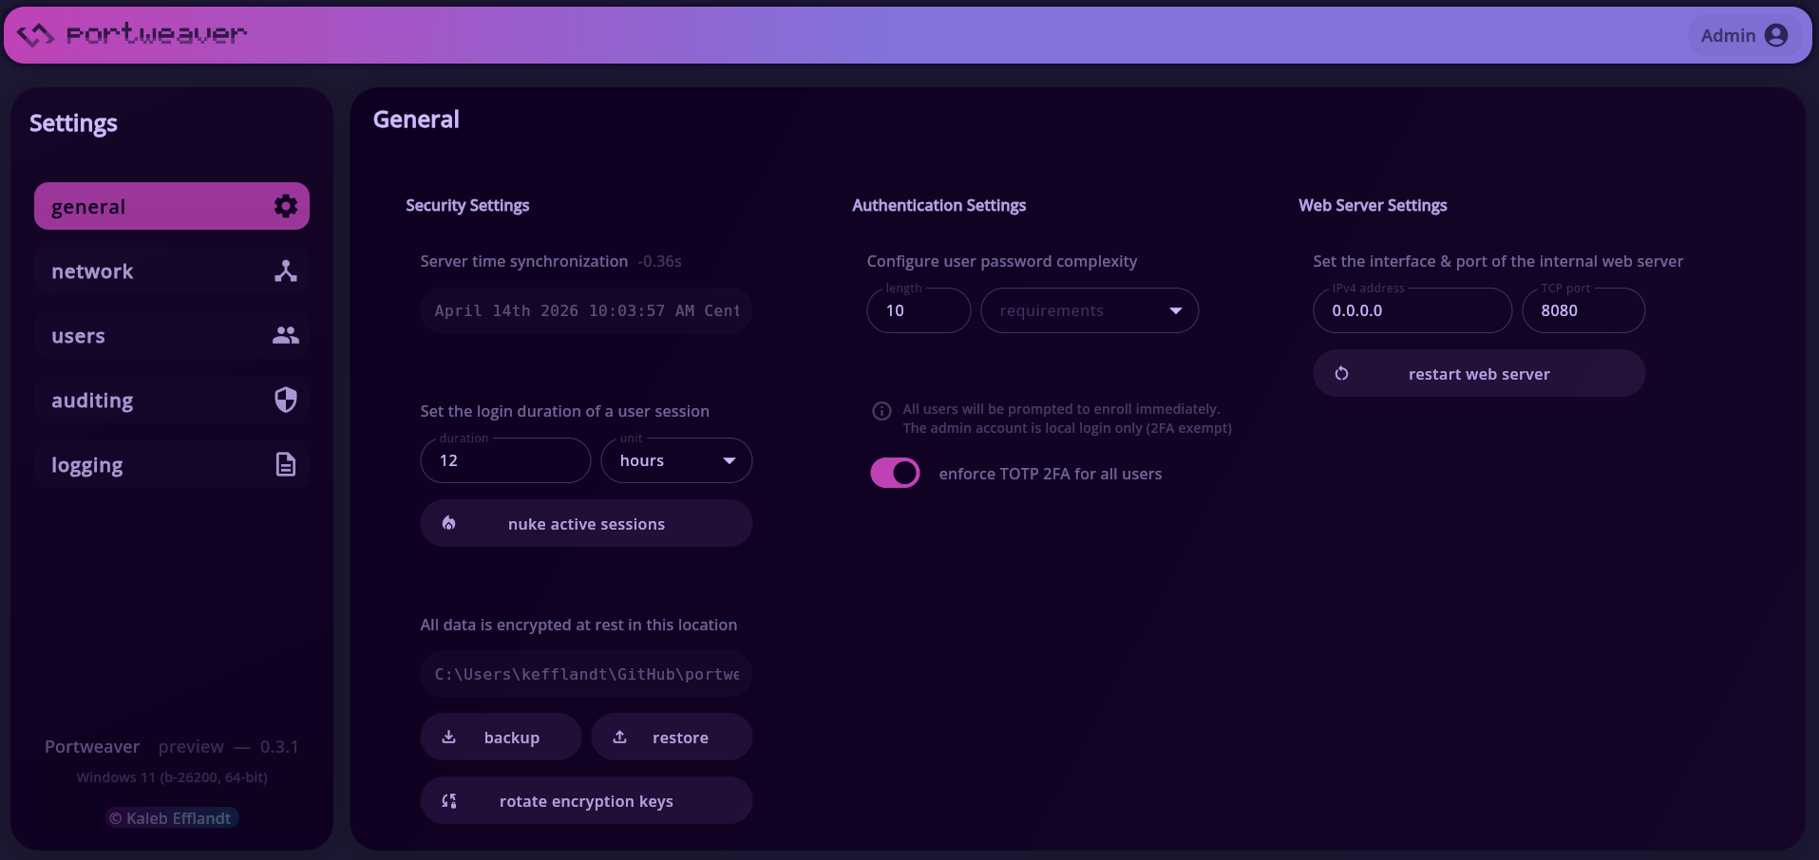Click the Web Server Settings heading
The width and height of the screenshot is (1819, 860).
(x=1373, y=205)
